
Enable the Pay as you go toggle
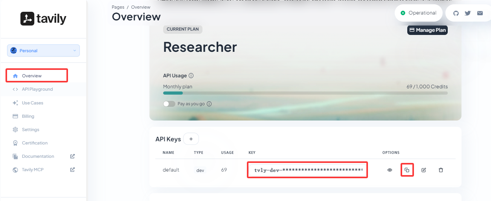[x=169, y=104]
